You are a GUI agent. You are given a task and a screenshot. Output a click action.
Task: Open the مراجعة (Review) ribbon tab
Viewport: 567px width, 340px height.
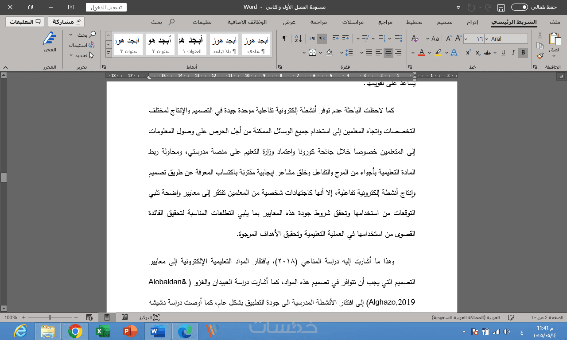pyautogui.click(x=318, y=22)
